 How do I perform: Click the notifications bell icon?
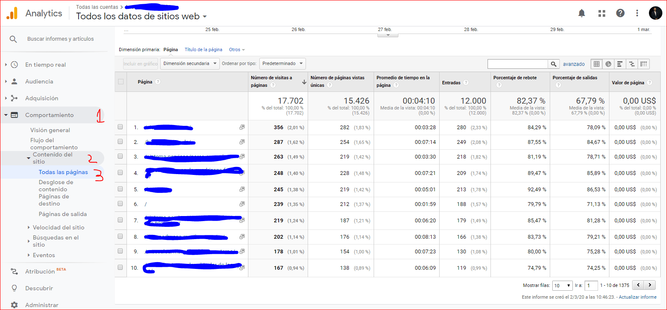point(582,13)
